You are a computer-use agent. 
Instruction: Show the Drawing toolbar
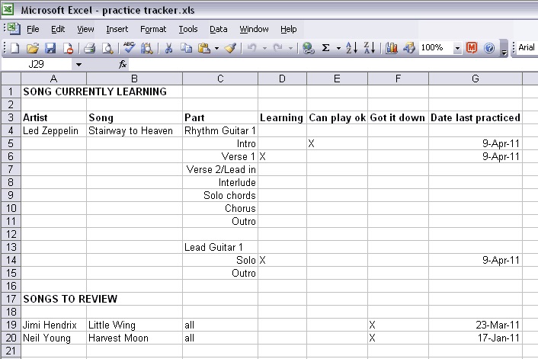pos(409,48)
